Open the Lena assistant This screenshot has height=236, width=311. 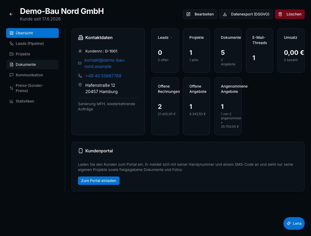(294, 223)
